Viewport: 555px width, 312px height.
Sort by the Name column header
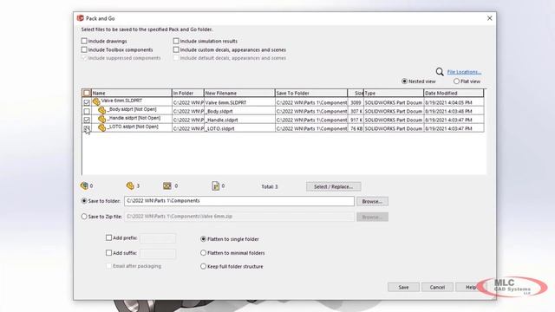pyautogui.click(x=131, y=93)
